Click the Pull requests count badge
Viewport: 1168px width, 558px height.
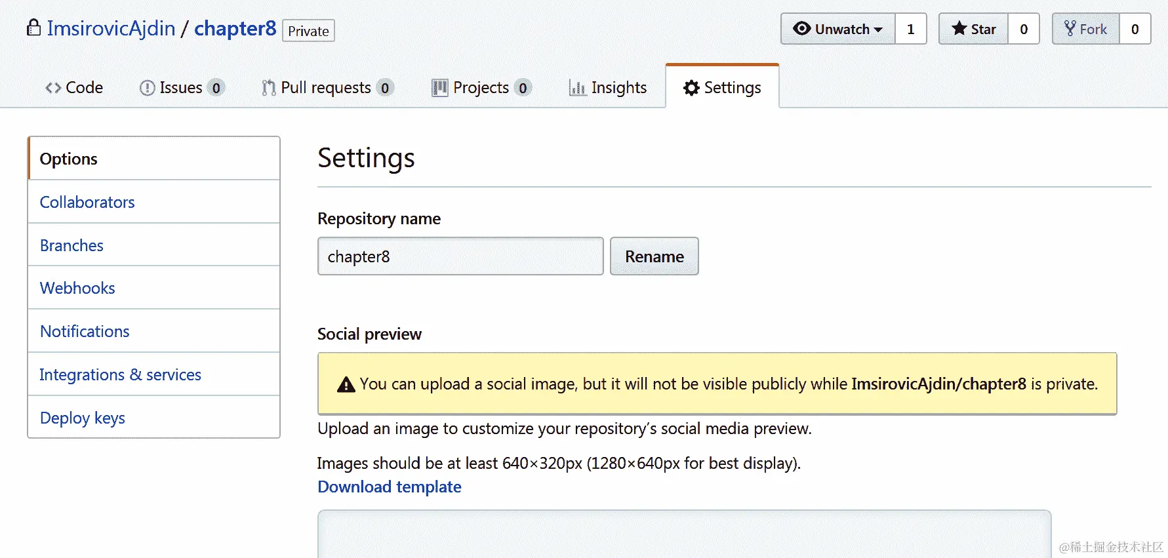[x=385, y=88]
